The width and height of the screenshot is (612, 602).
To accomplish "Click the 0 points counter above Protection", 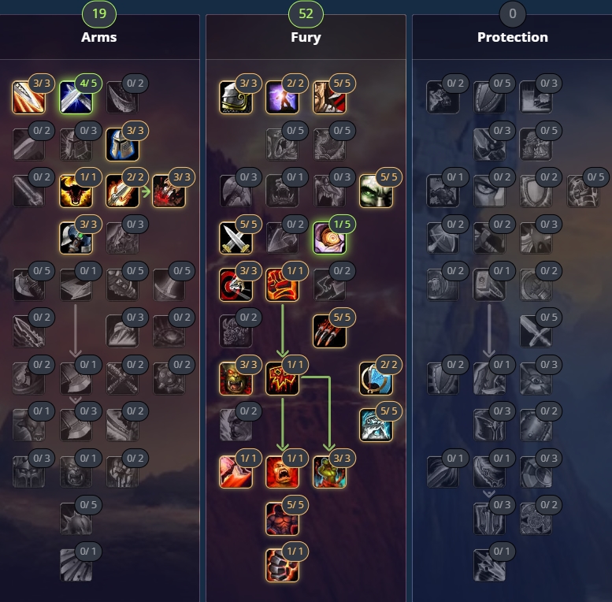I will click(x=513, y=13).
